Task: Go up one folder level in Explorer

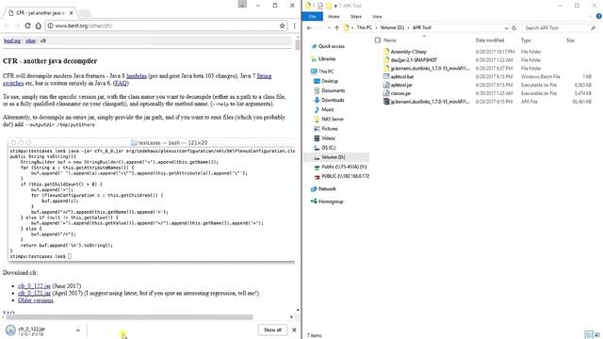Action: point(337,28)
